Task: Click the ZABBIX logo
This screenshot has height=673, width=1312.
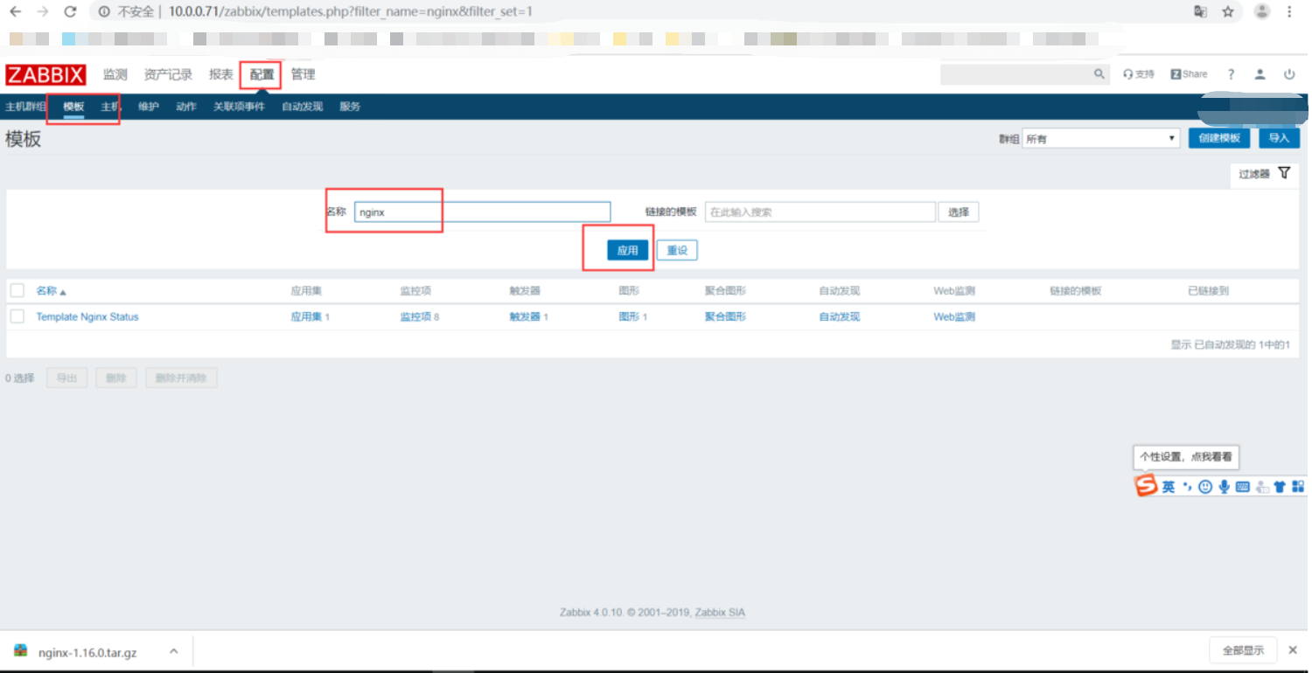Action: pyautogui.click(x=45, y=74)
